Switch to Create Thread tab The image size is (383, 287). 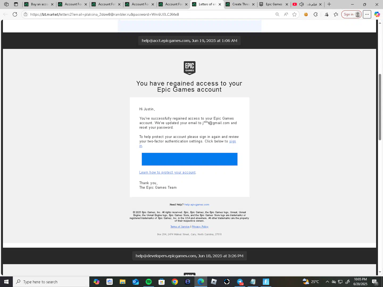click(240, 4)
